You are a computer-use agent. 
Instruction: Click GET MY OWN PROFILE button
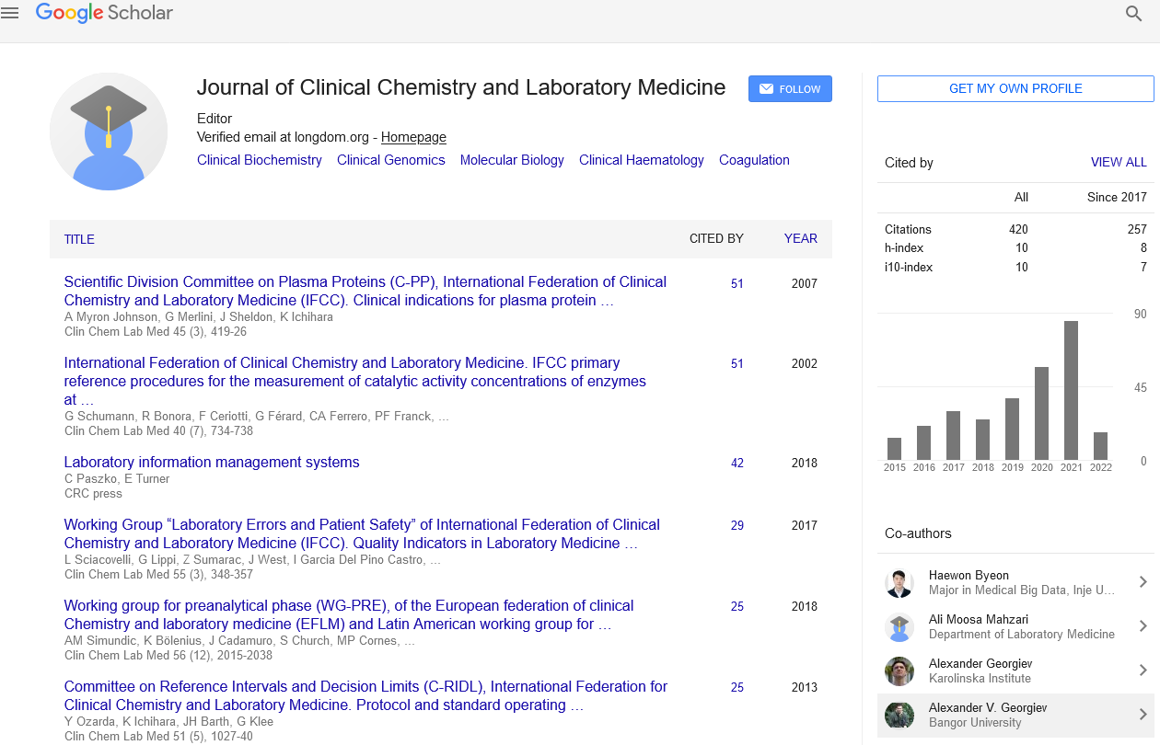click(x=1015, y=88)
